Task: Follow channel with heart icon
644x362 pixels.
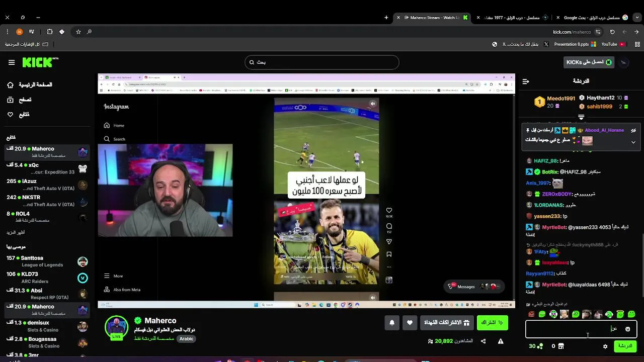Action: click(410, 323)
